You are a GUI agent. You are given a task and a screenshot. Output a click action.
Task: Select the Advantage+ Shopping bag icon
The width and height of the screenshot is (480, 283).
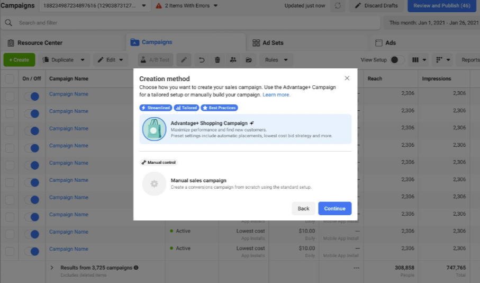(155, 129)
